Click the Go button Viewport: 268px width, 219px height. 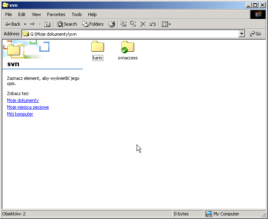pyautogui.click(x=256, y=34)
